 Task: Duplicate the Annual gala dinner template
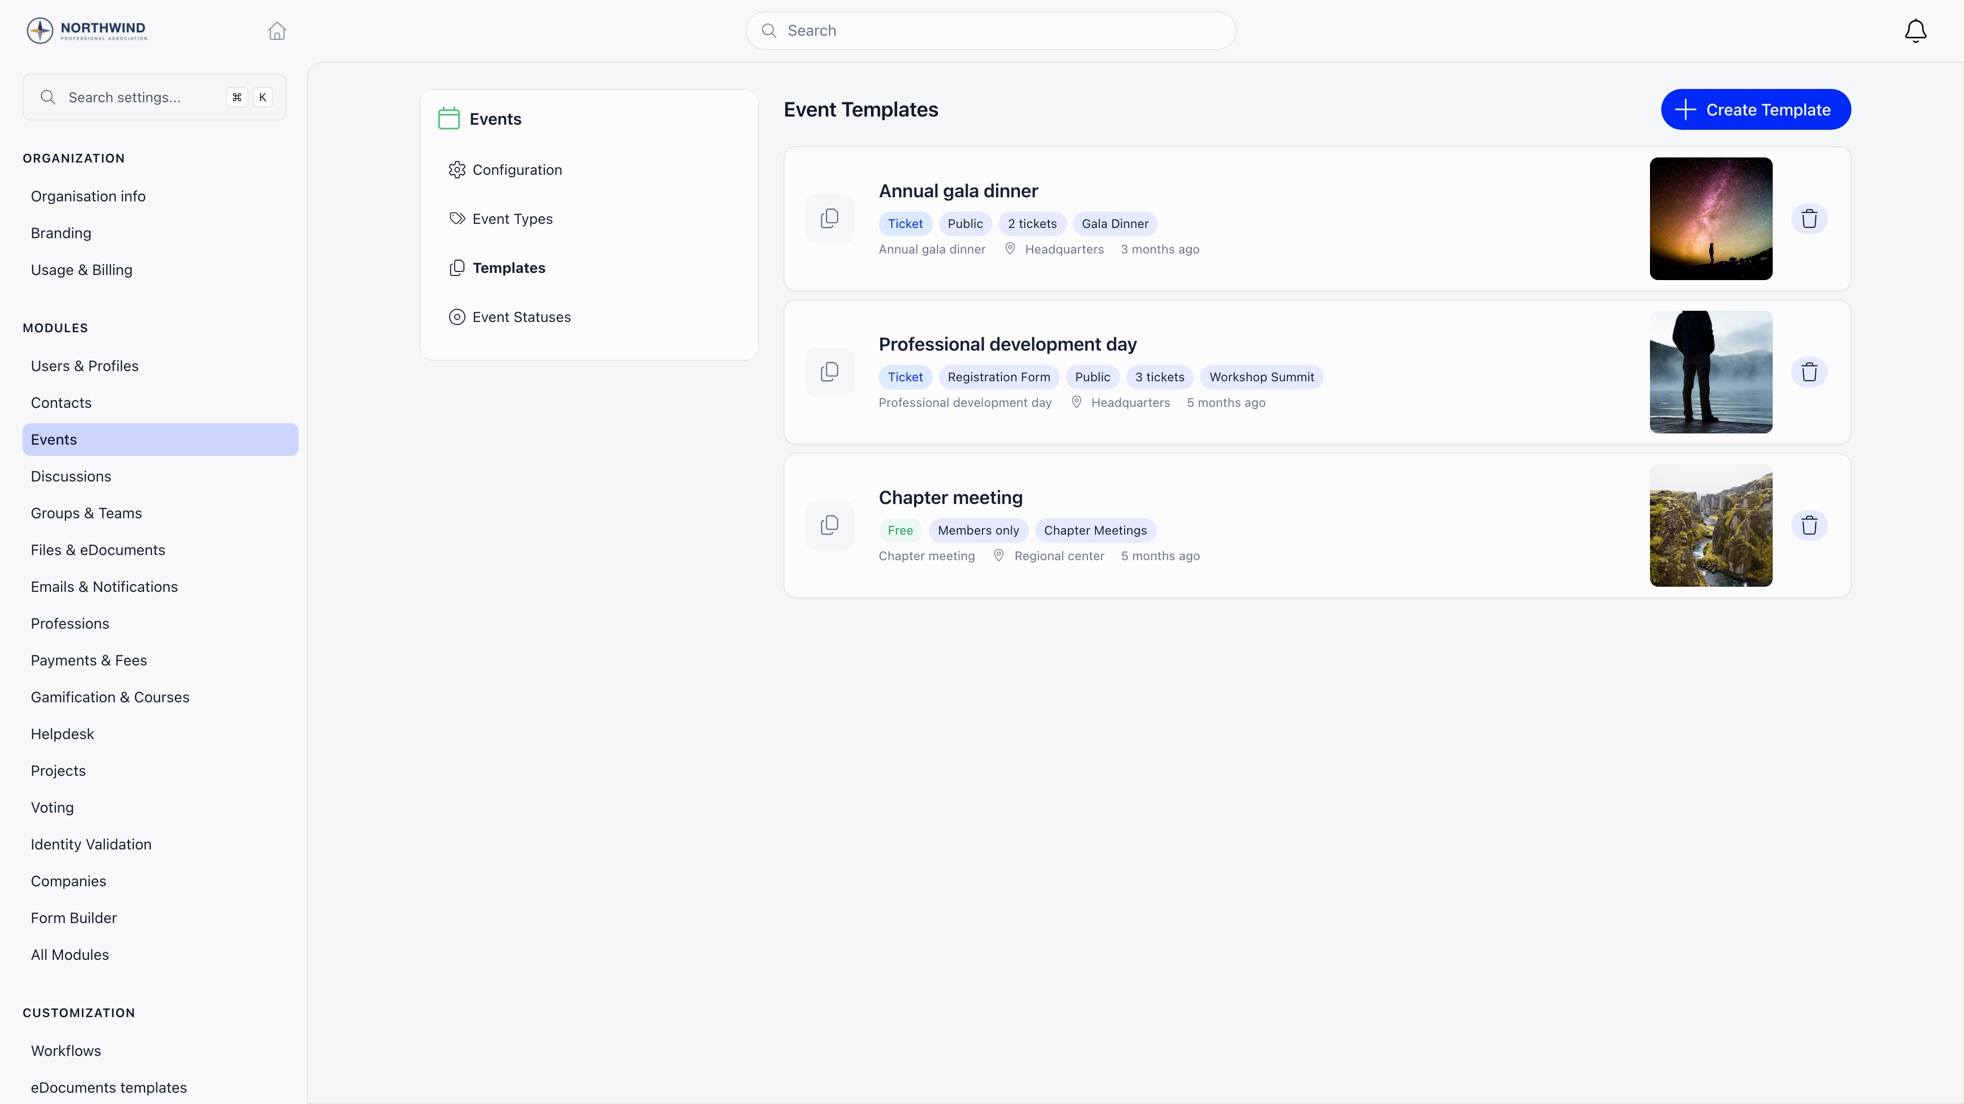[x=830, y=219]
